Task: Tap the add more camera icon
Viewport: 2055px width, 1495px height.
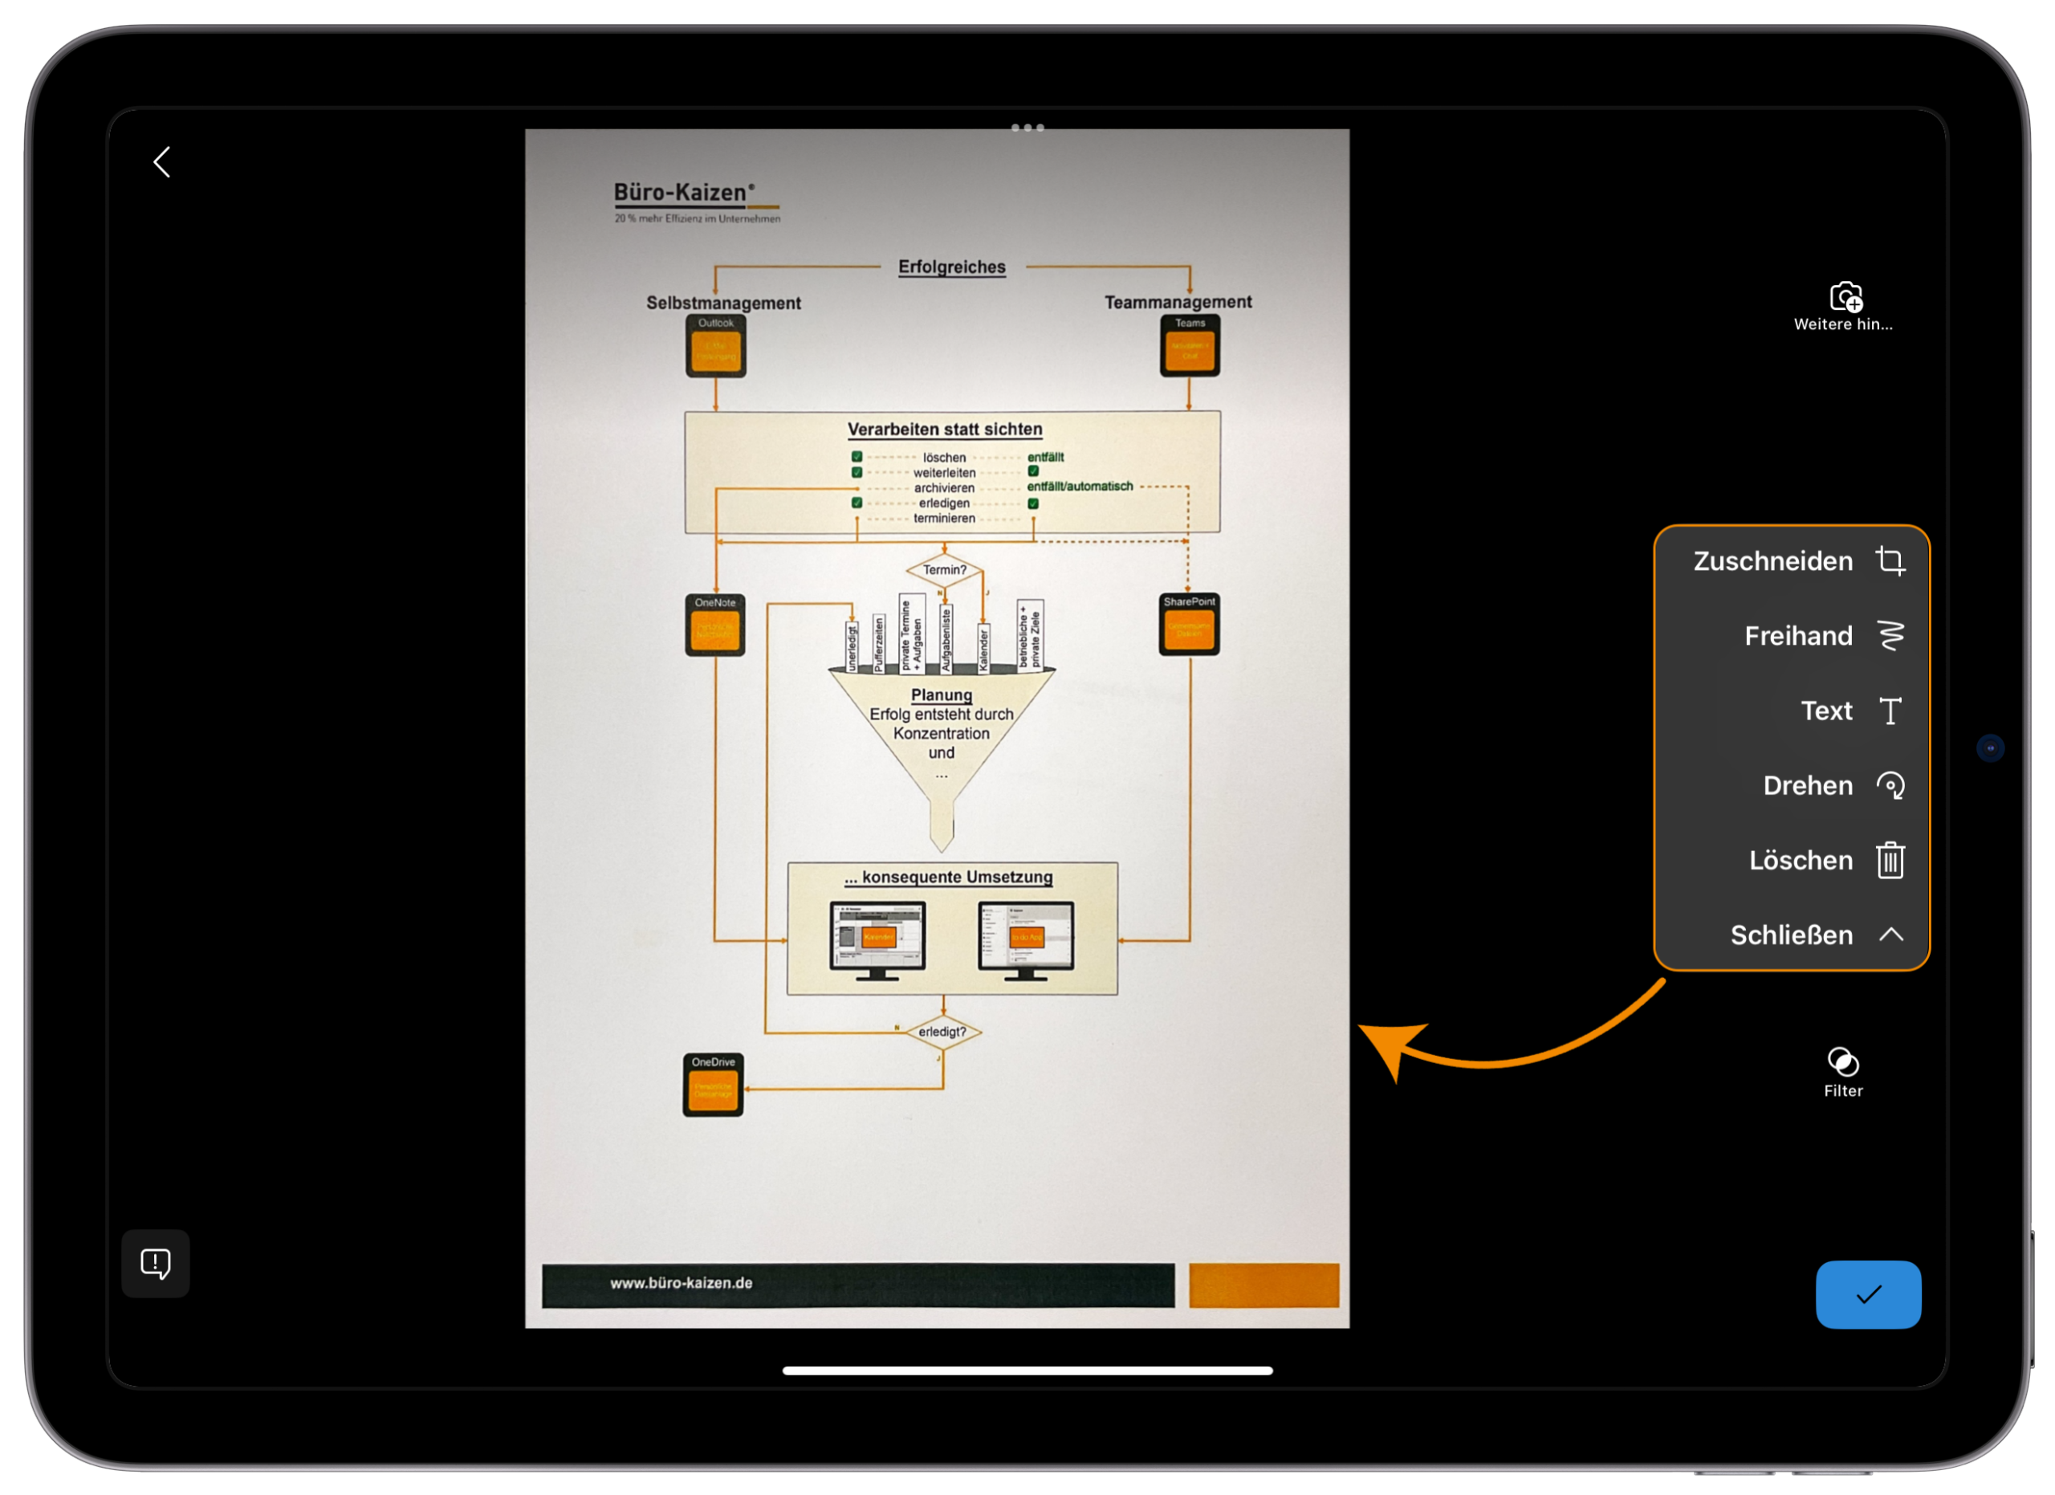Action: pos(1845,296)
